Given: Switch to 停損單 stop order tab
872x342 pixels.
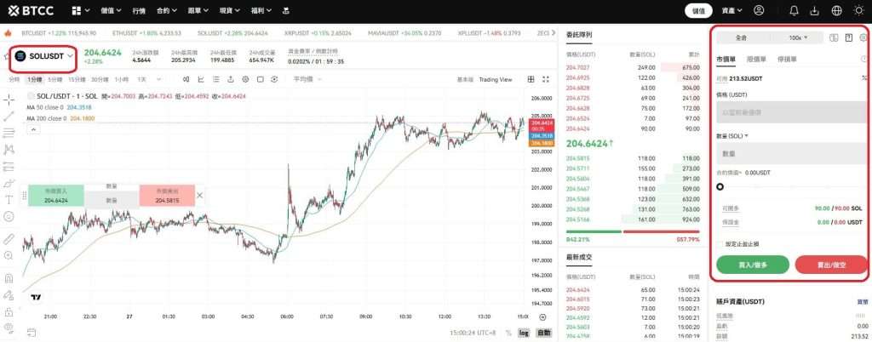Looking at the screenshot, I should point(787,59).
